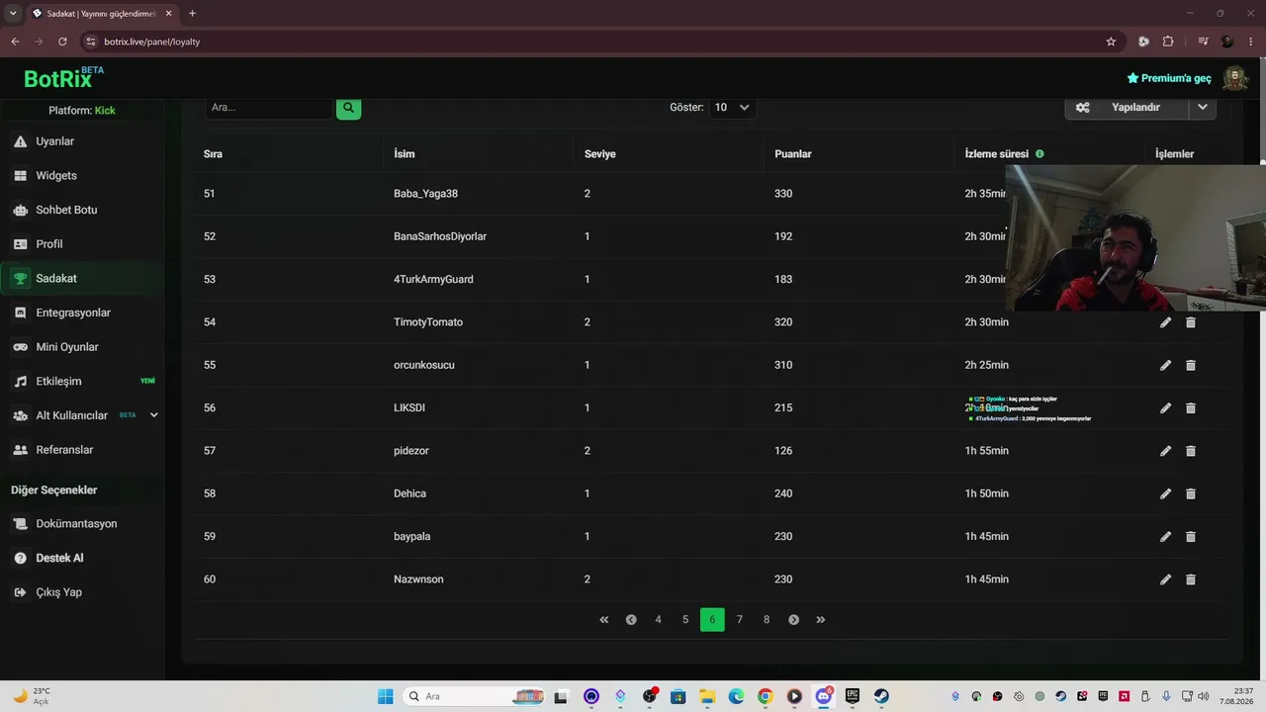Open browser extensions puzzle icon
Screen dimensions: 1266x712
pyautogui.click(x=1168, y=42)
